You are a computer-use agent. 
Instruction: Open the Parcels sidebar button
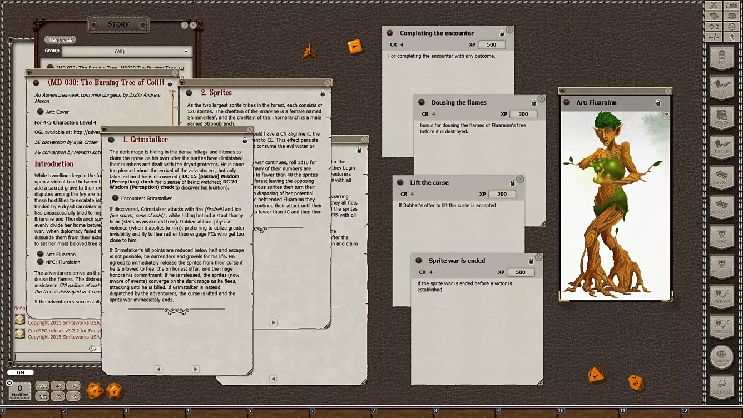[x=722, y=327]
